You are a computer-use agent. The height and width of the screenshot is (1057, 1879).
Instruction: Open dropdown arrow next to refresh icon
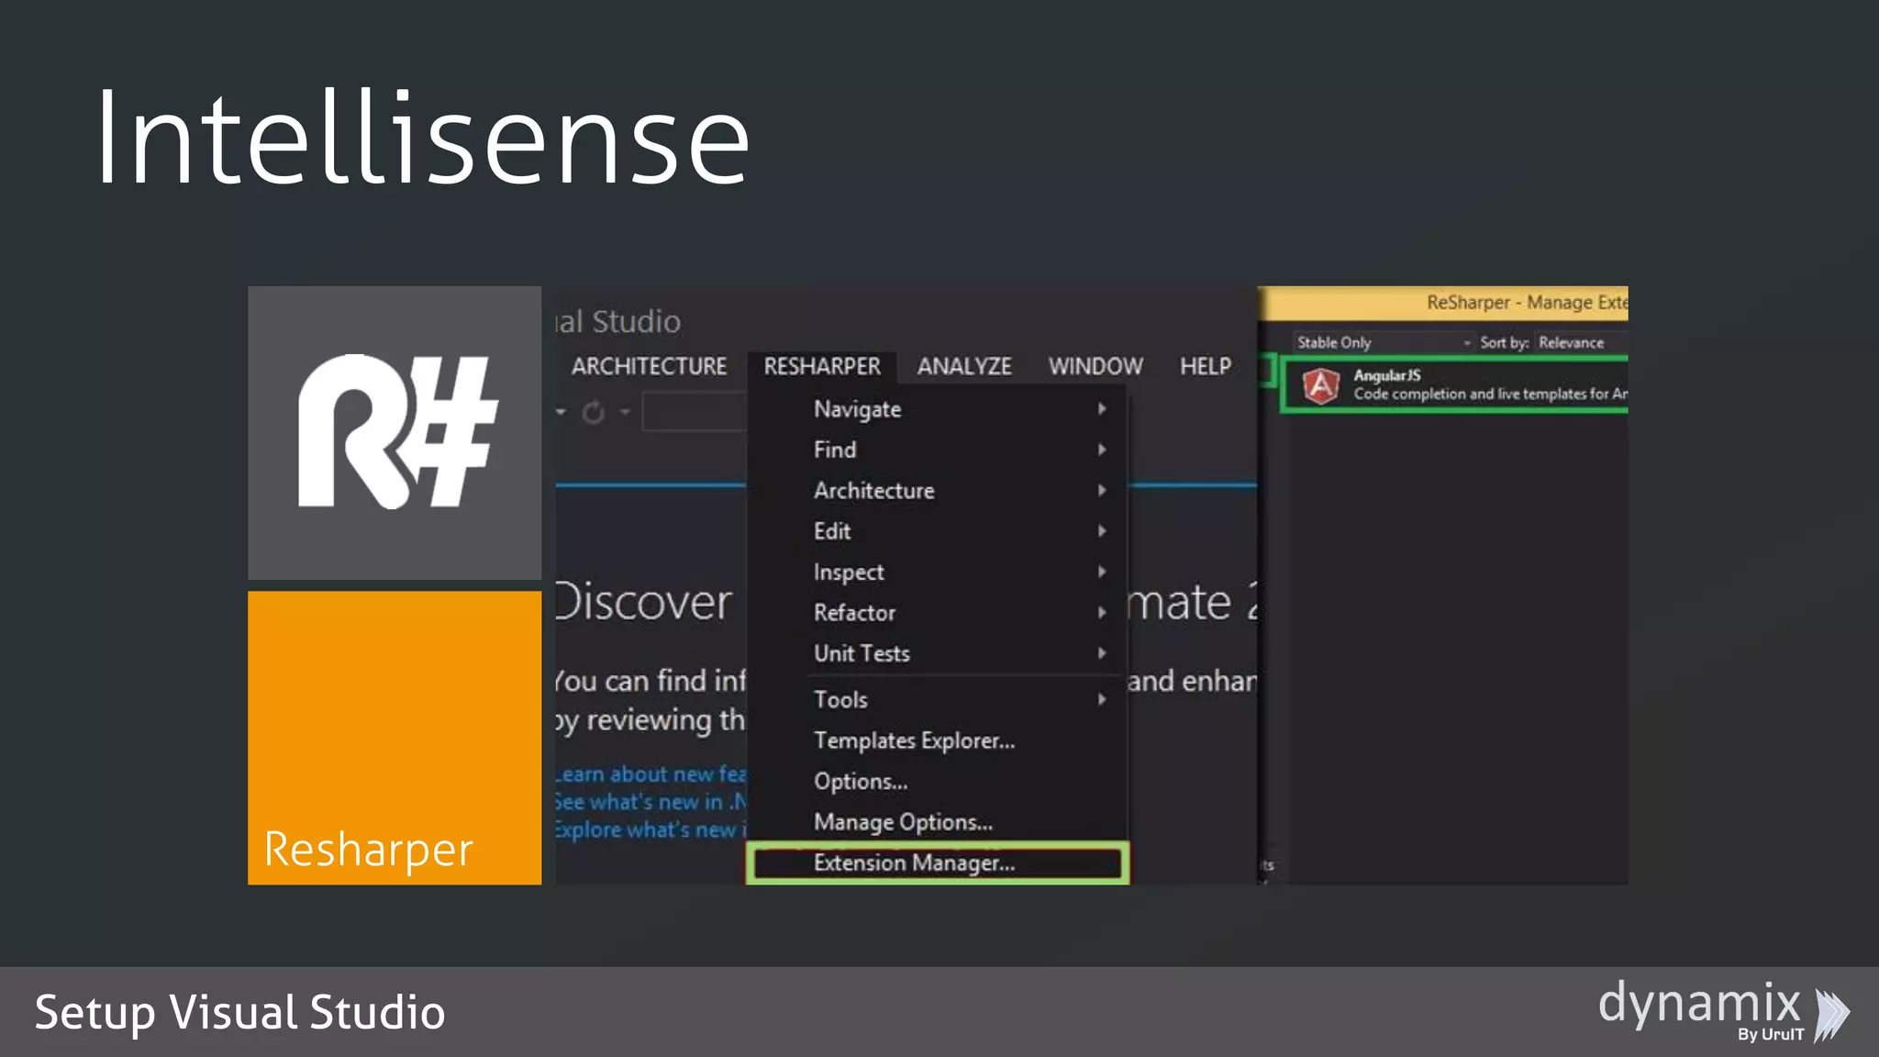[x=625, y=412]
